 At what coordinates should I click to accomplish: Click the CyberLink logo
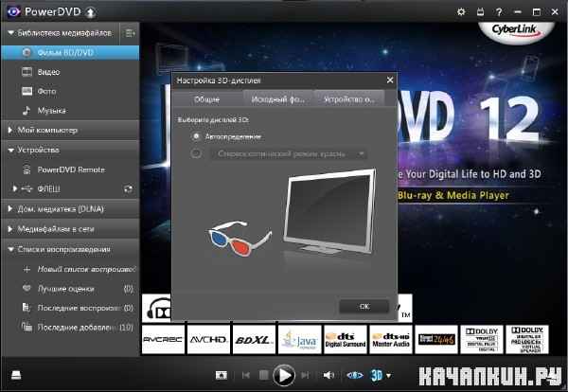[516, 31]
